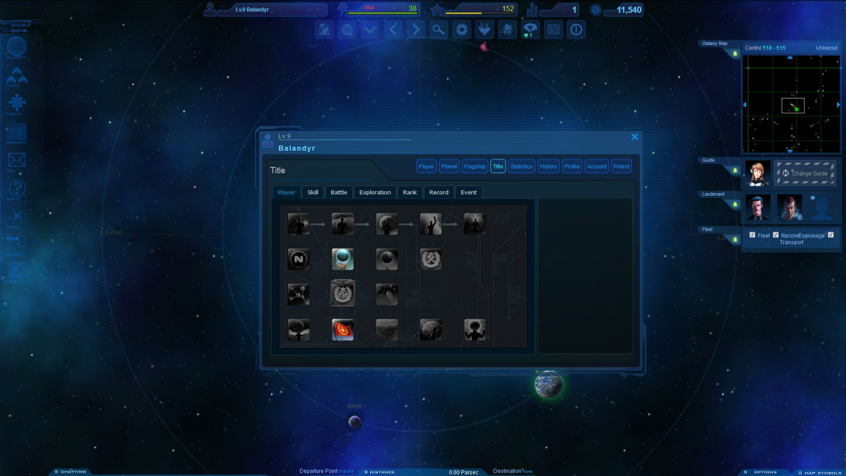Switch to the Event sub-tab

[469, 192]
